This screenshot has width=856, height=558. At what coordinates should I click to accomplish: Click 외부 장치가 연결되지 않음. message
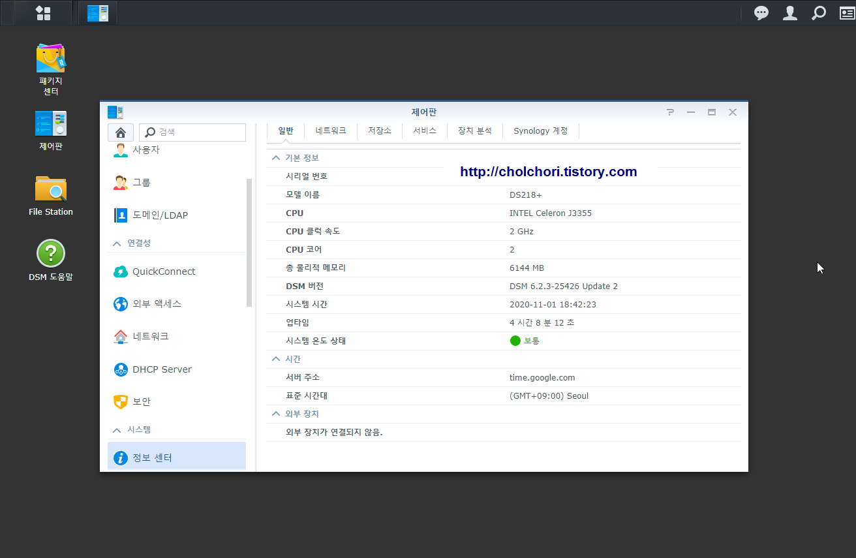(x=335, y=433)
